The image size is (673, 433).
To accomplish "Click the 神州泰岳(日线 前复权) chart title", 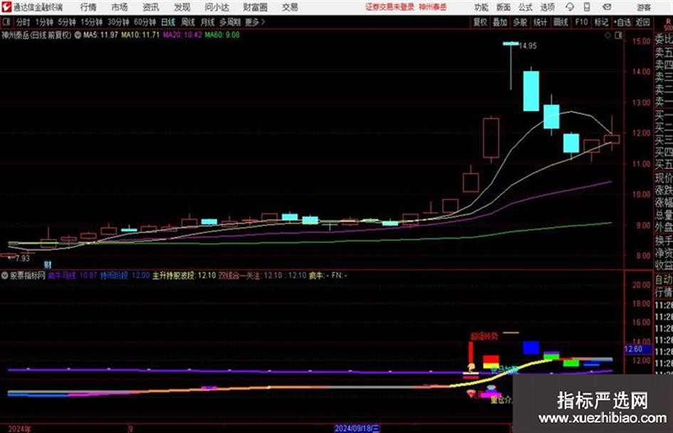I will coord(36,35).
